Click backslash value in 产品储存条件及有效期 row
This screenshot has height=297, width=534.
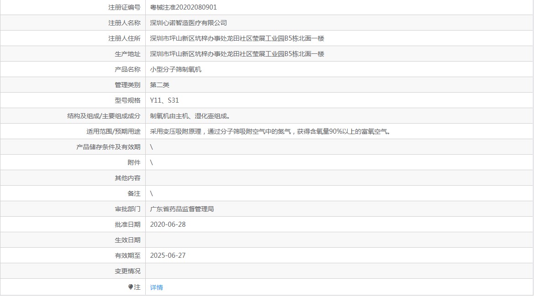pos(152,147)
